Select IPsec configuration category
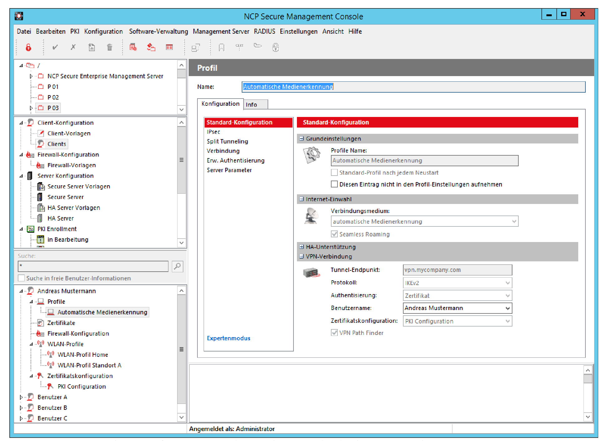Screen dimensions: 606x441 coord(213,132)
